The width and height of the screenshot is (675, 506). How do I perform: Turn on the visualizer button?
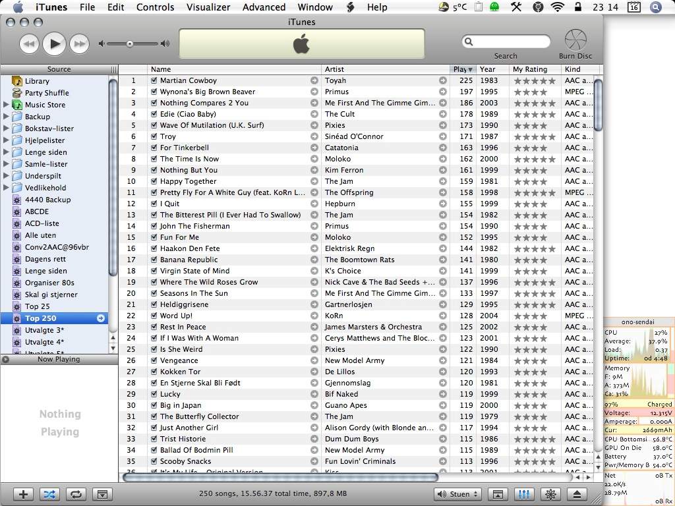pos(550,494)
